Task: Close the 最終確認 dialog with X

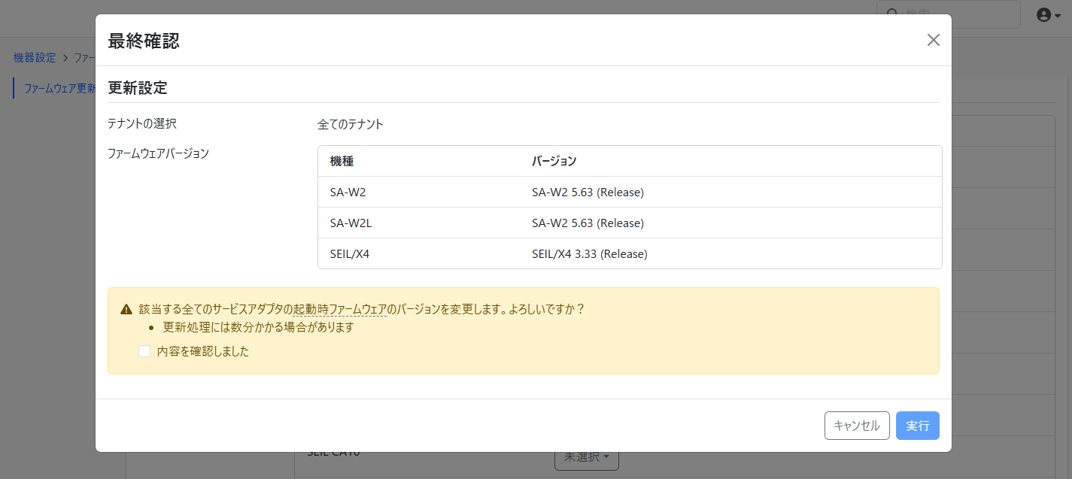Action: click(933, 40)
